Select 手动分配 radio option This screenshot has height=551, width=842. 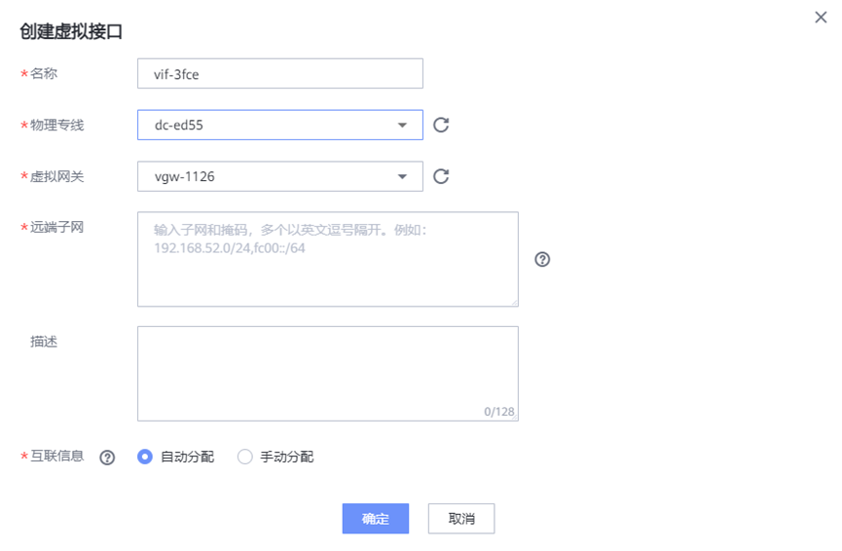pyautogui.click(x=245, y=457)
